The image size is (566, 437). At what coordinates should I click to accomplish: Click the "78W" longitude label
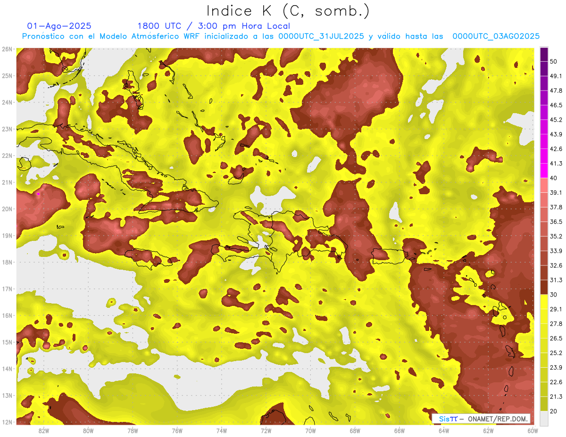click(133, 430)
